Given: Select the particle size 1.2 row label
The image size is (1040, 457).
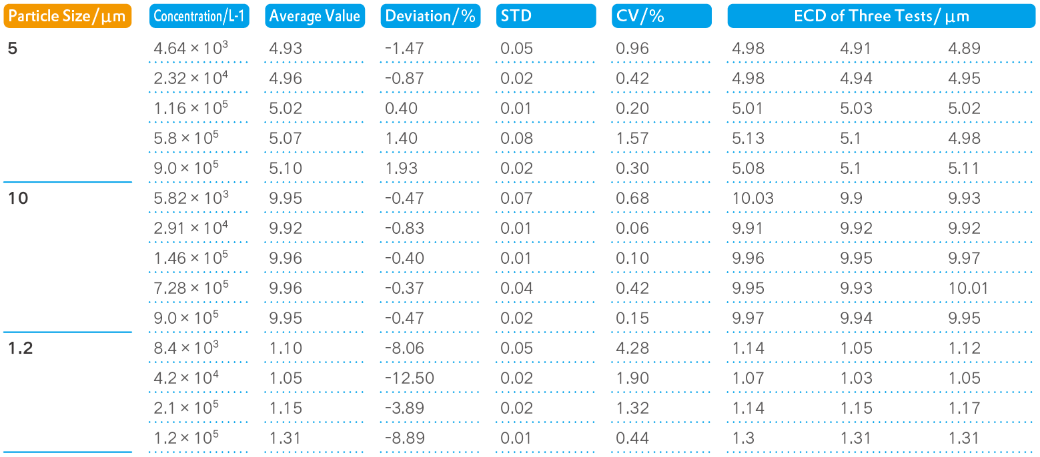Looking at the screenshot, I should tap(21, 348).
